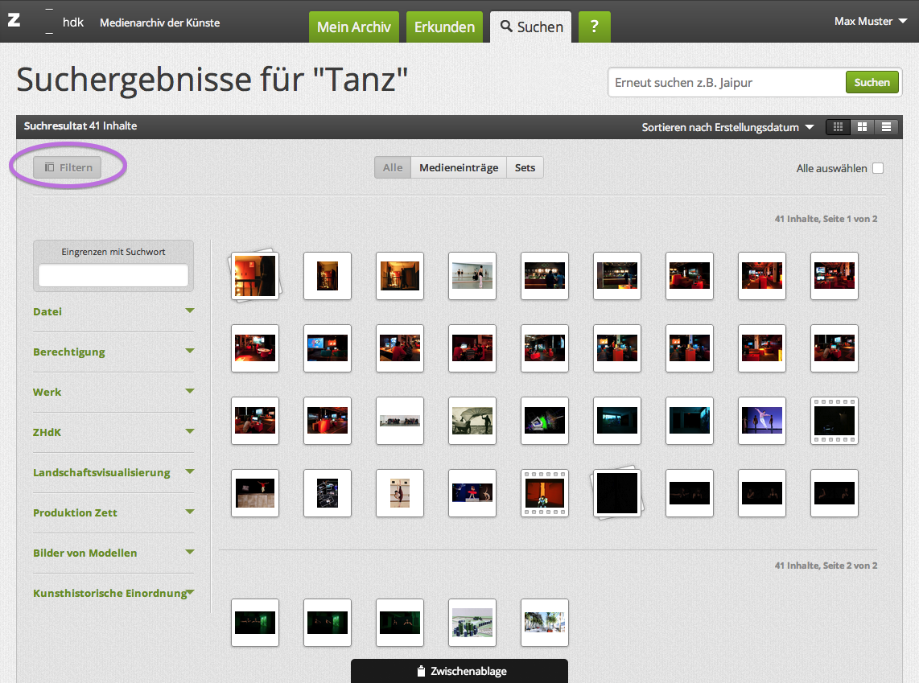
Task: Go to Mein Archiv tab
Action: pyautogui.click(x=354, y=27)
